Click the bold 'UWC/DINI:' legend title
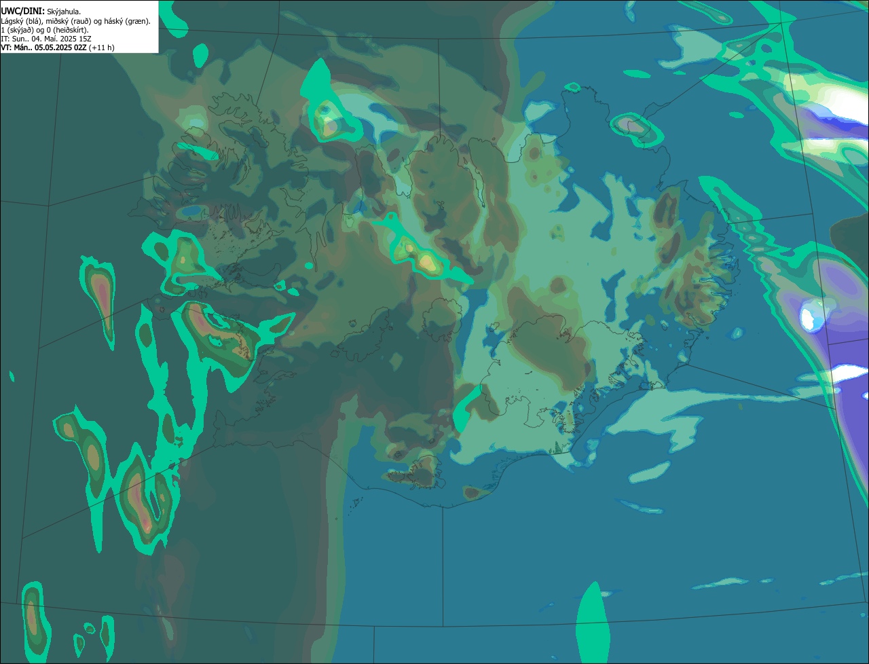This screenshot has height=664, width=869. pyautogui.click(x=23, y=12)
